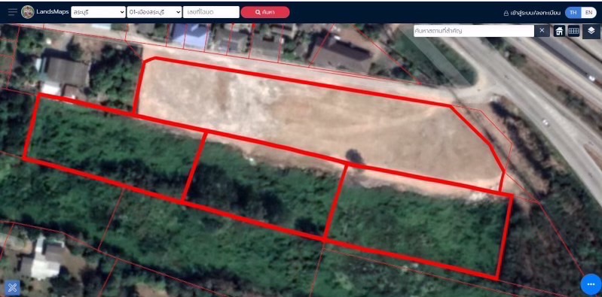602x297 pixels.
Task: Open the hamburger menu
Action: coord(13,12)
